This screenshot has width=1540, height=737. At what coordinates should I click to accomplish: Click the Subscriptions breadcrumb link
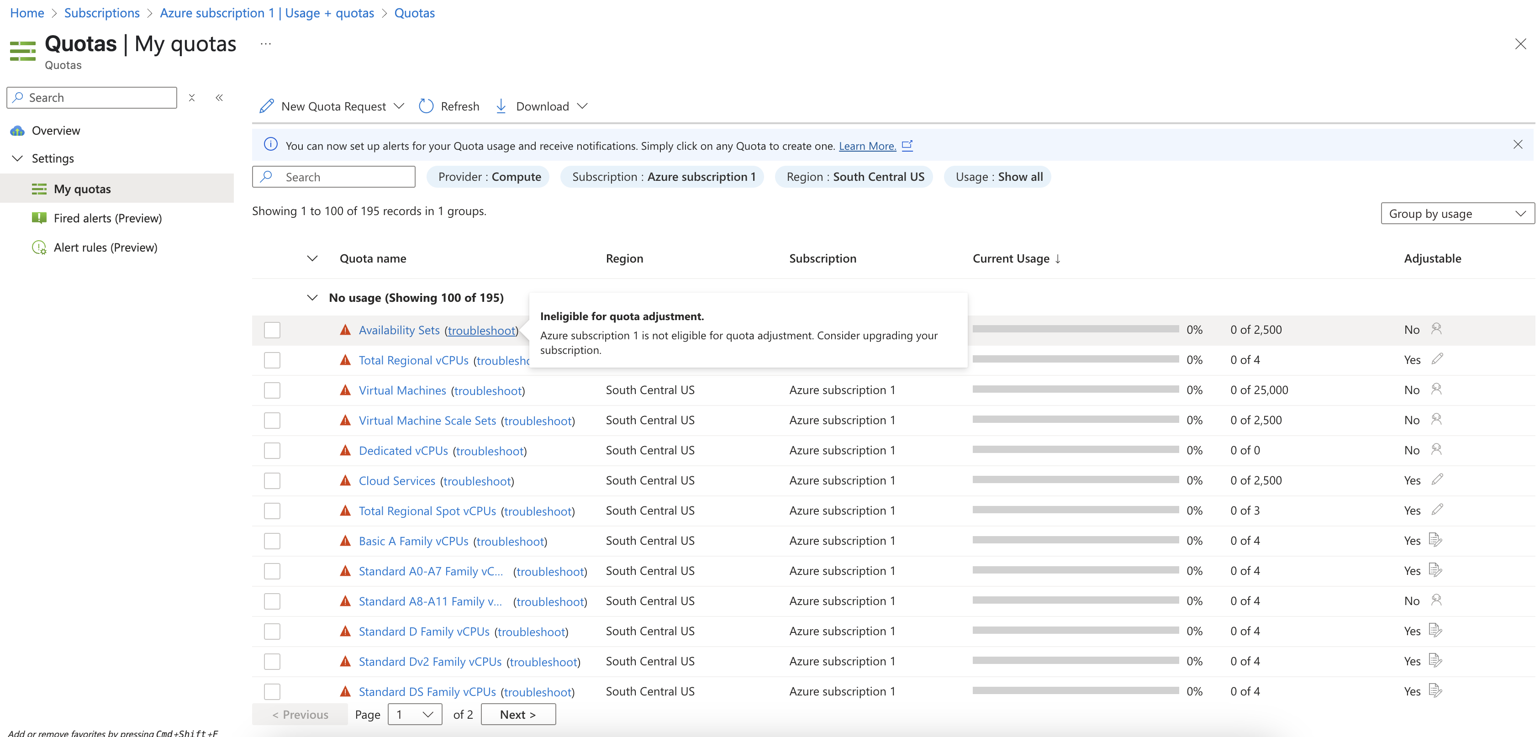[102, 12]
